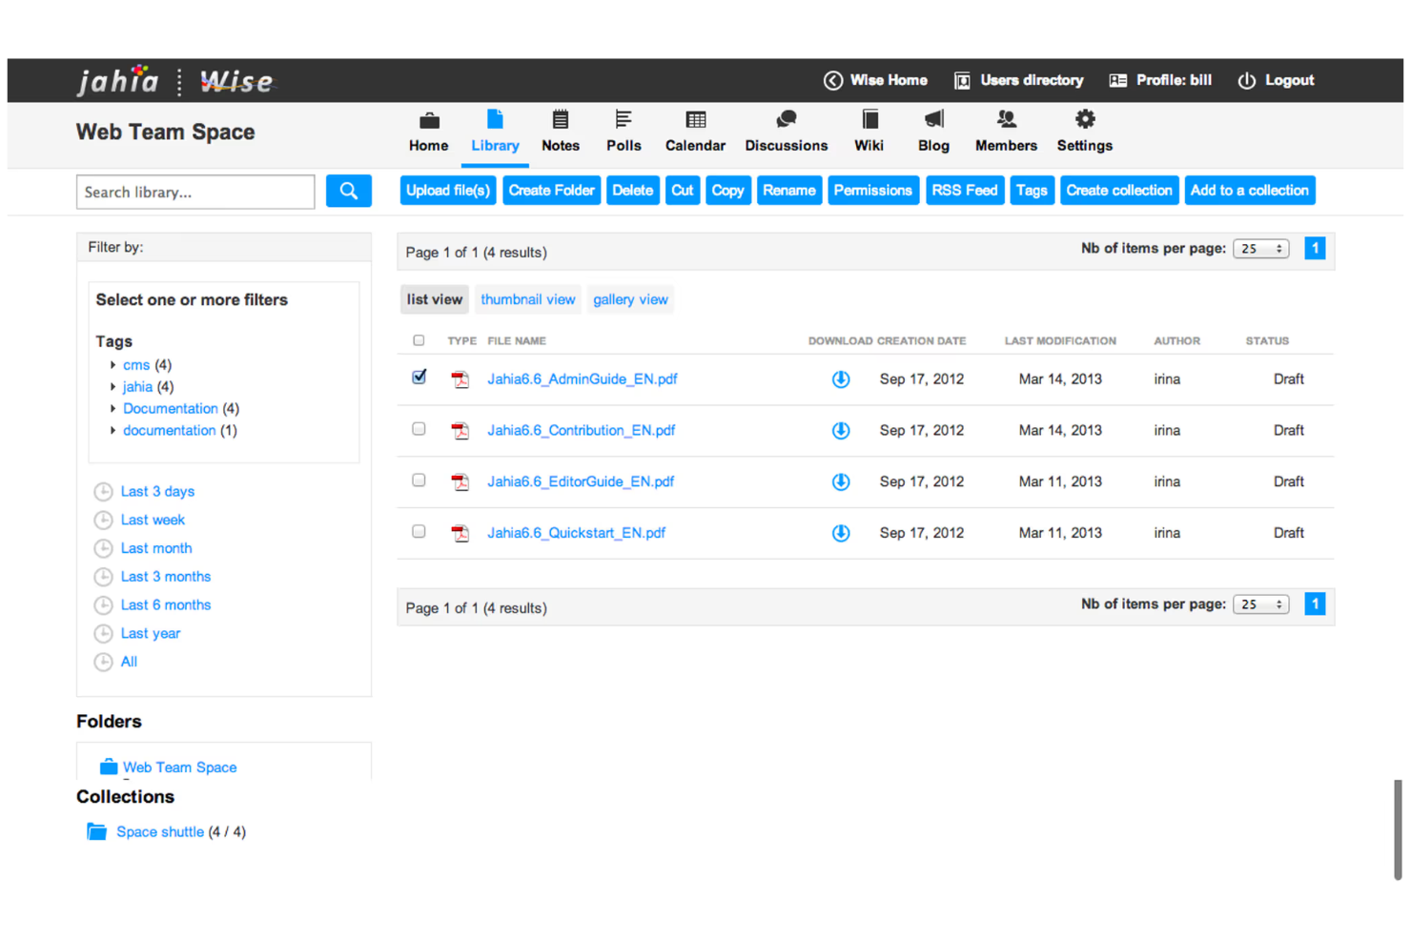Screen dimensions: 1411x941
Task: Filter by Last year
Action: pyautogui.click(x=151, y=634)
